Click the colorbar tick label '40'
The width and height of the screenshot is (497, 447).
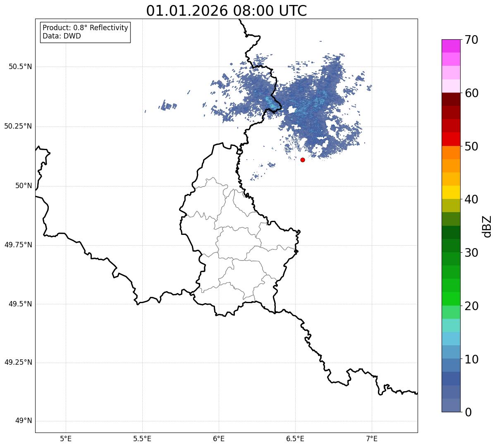[x=471, y=199]
